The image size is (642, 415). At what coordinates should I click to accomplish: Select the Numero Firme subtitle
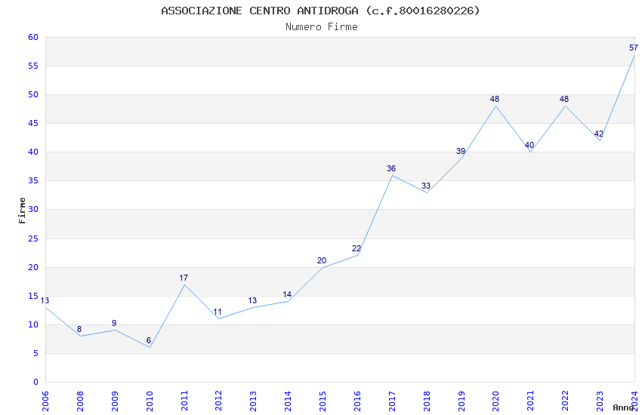pos(322,27)
